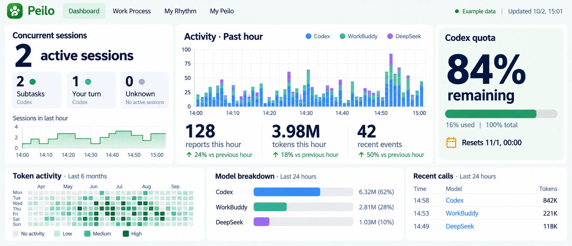
Task: Click the Example data label
Action: (479, 11)
